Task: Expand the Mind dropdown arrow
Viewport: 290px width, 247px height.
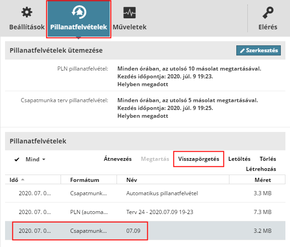Action: [44, 159]
